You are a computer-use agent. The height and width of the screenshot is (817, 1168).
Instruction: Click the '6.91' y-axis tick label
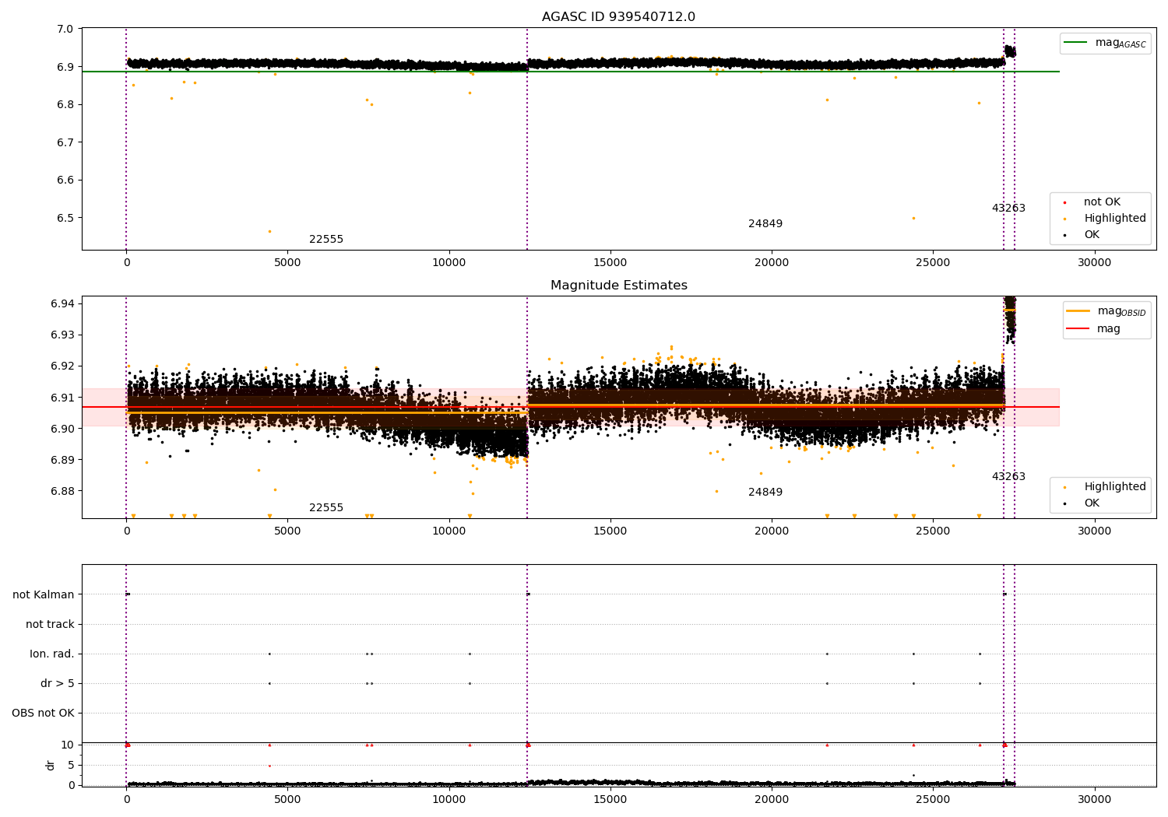tap(62, 398)
